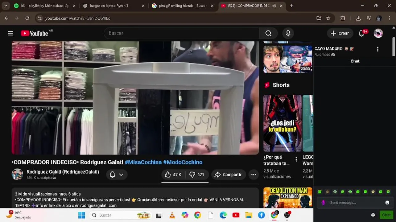396x222 pixels.
Task: Open YouTube notifications bell with 9+ badge
Action: [x=362, y=33]
